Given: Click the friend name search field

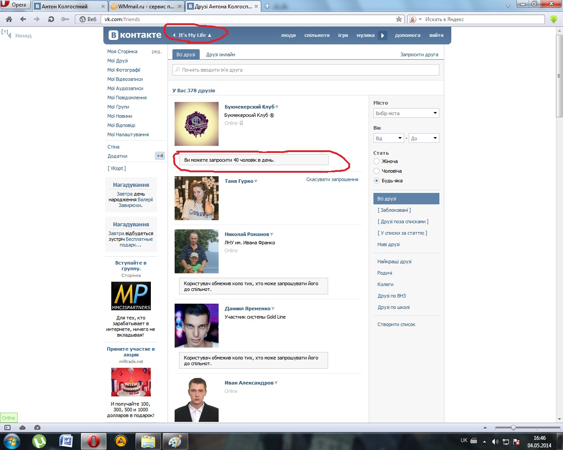Looking at the screenshot, I should 306,70.
